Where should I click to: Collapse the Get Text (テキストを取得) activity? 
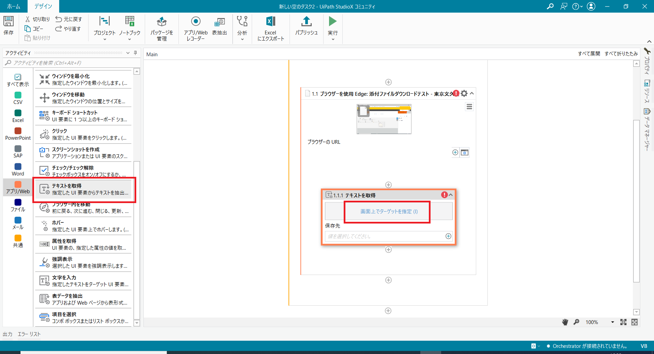click(x=451, y=195)
